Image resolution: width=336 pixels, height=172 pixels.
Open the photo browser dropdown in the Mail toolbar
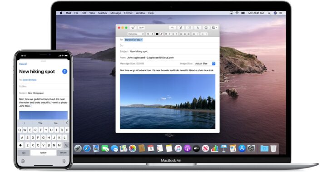point(214,28)
